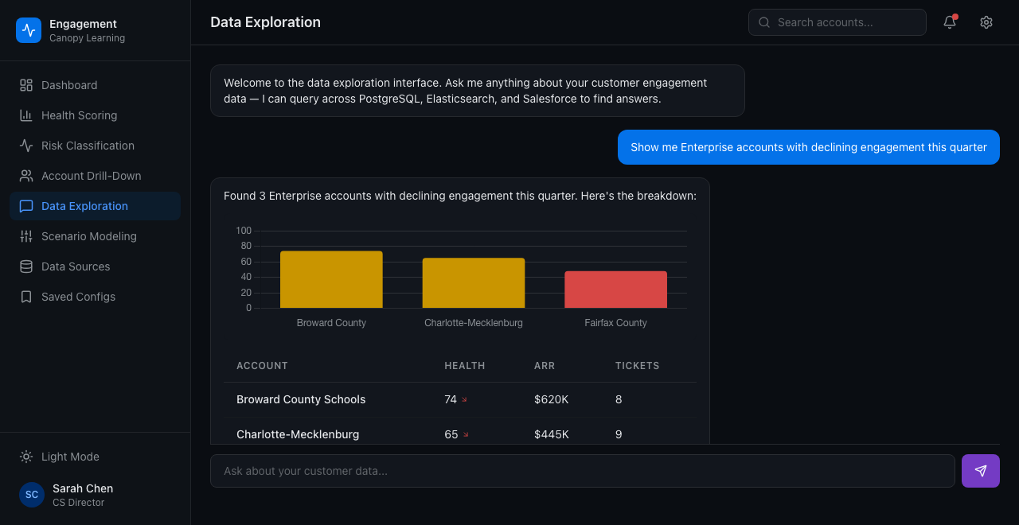Image resolution: width=1019 pixels, height=525 pixels.
Task: Click the Charlotte-Mecklenburg table row
Action: (x=298, y=434)
